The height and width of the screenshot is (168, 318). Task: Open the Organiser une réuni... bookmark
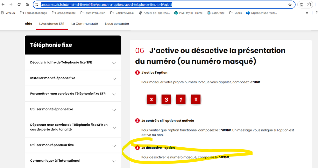tap(261, 13)
